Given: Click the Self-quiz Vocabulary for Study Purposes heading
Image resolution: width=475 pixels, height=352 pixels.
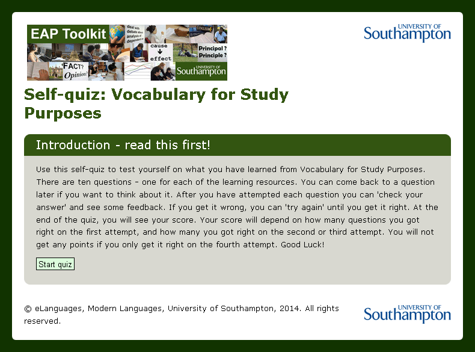Looking at the screenshot, I should [x=156, y=103].
